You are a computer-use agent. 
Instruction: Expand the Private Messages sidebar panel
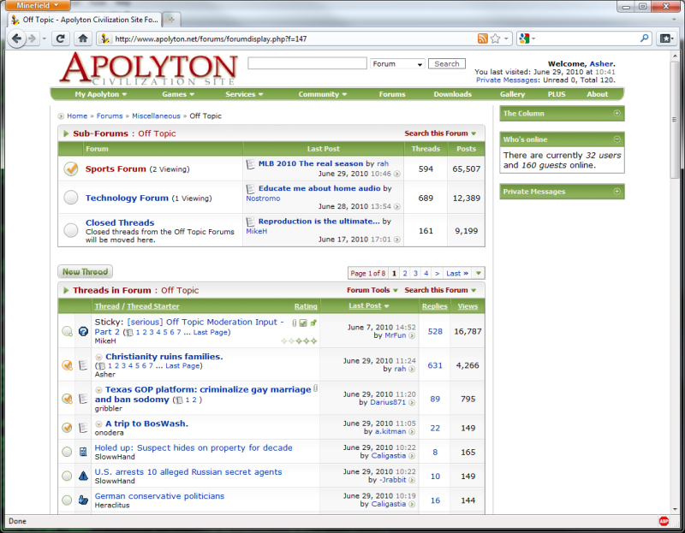tap(616, 192)
